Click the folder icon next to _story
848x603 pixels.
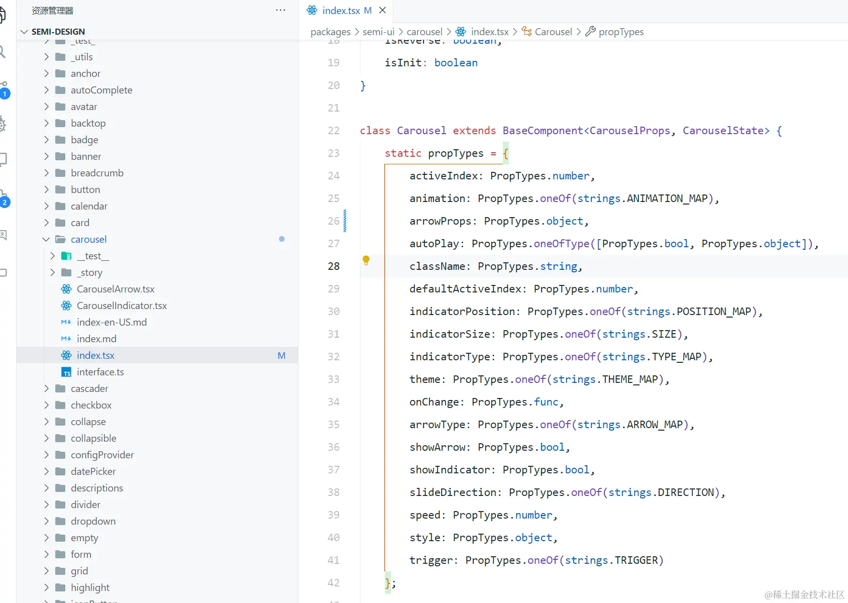(x=66, y=272)
